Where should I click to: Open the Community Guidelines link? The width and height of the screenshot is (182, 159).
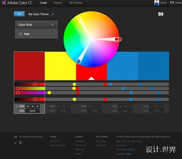click(x=125, y=150)
